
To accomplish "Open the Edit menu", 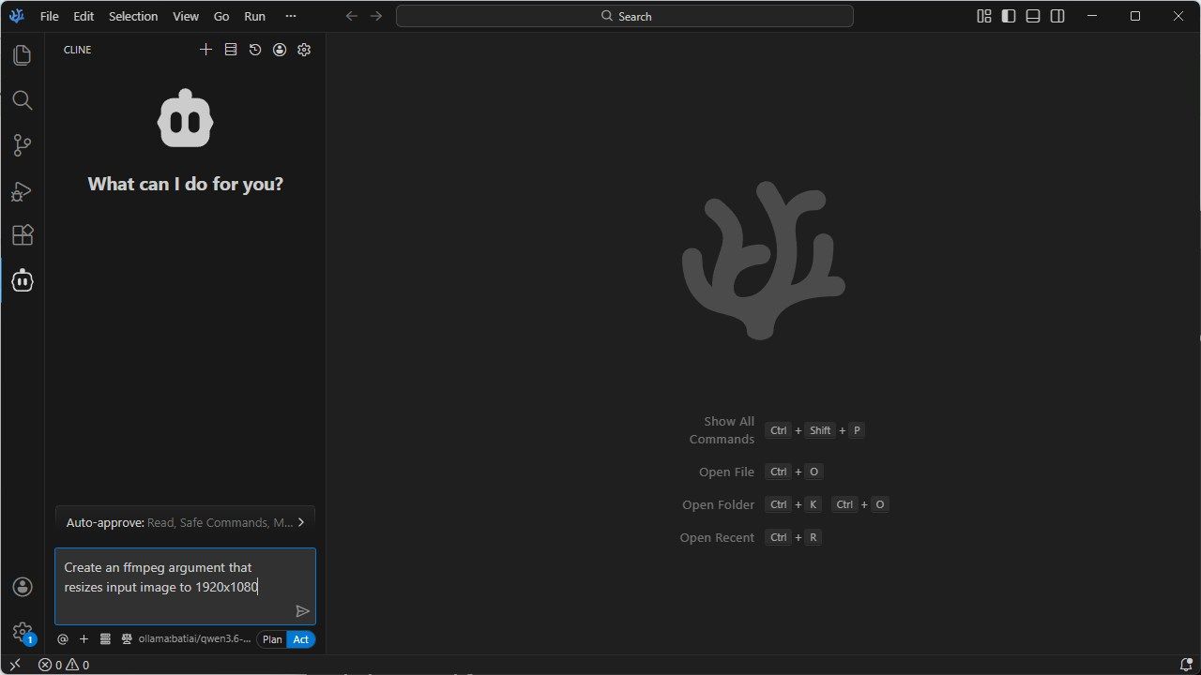I will [x=84, y=16].
